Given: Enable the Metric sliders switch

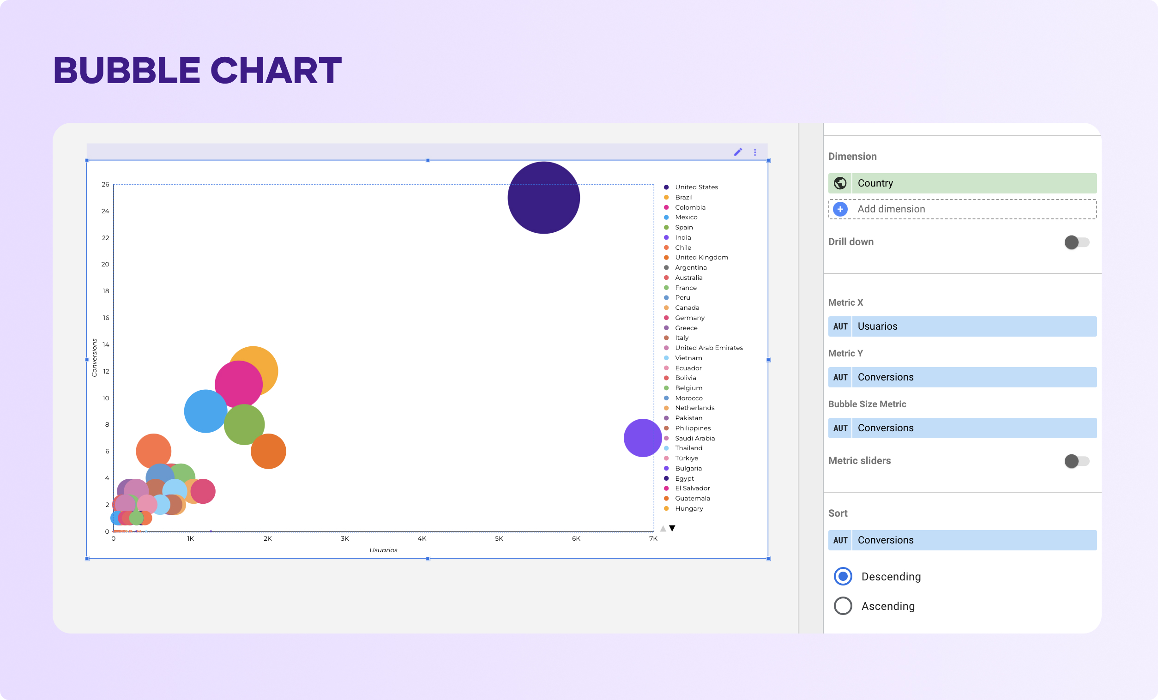Looking at the screenshot, I should (x=1077, y=461).
